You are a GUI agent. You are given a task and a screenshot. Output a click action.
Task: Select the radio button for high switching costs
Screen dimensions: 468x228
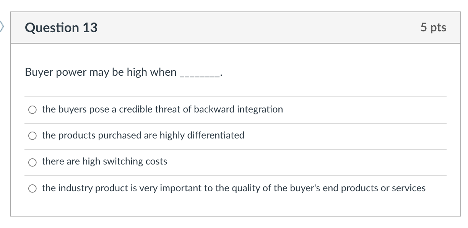pyautogui.click(x=32, y=162)
